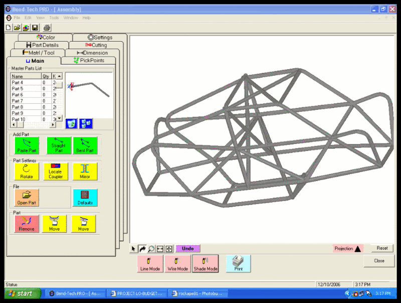This screenshot has height=303, width=401.
Task: Create a new file from toolbar
Action: 9,28
